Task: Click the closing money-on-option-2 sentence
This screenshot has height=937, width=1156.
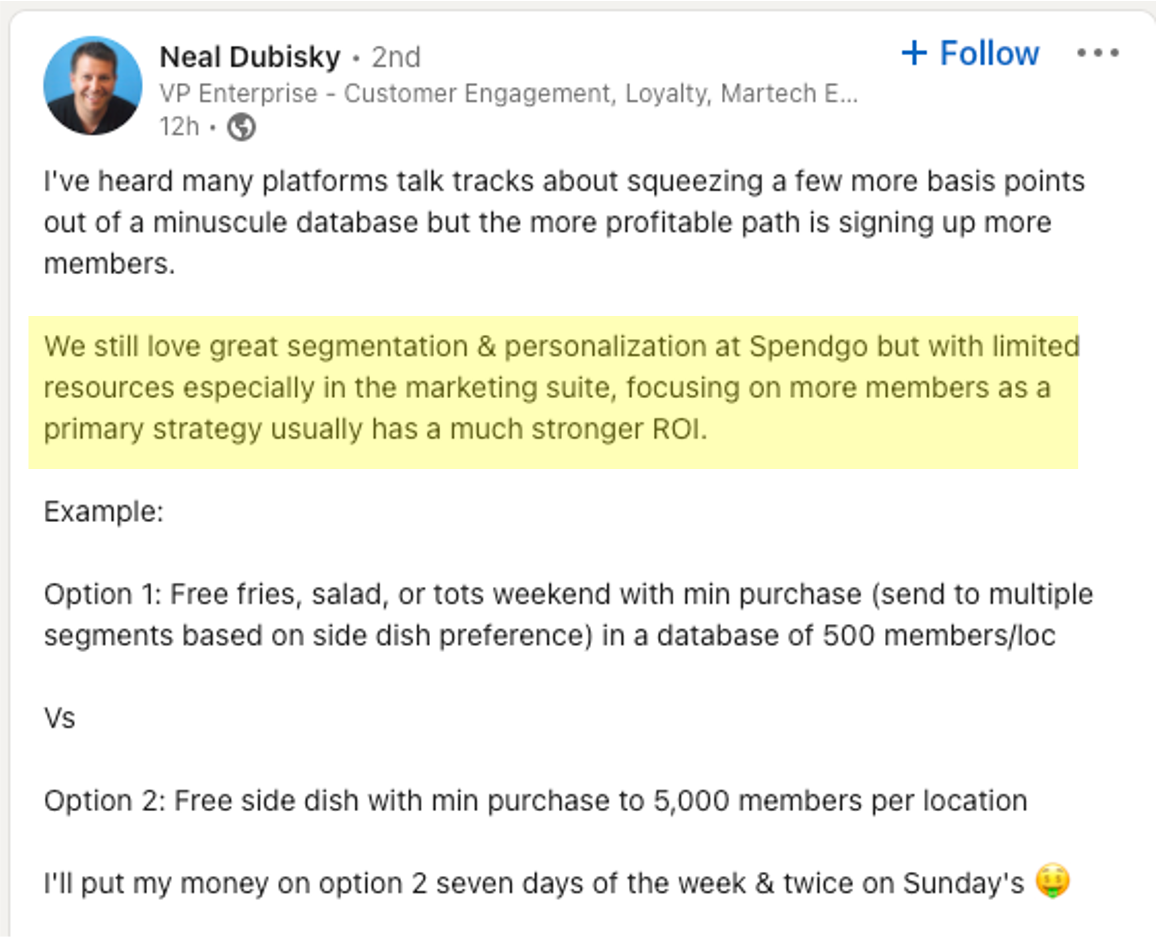Action: (486, 882)
